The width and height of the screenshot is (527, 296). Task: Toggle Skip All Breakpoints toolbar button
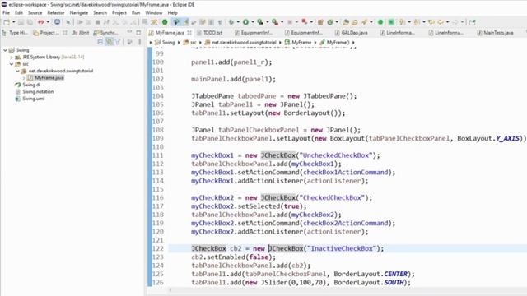click(x=68, y=22)
